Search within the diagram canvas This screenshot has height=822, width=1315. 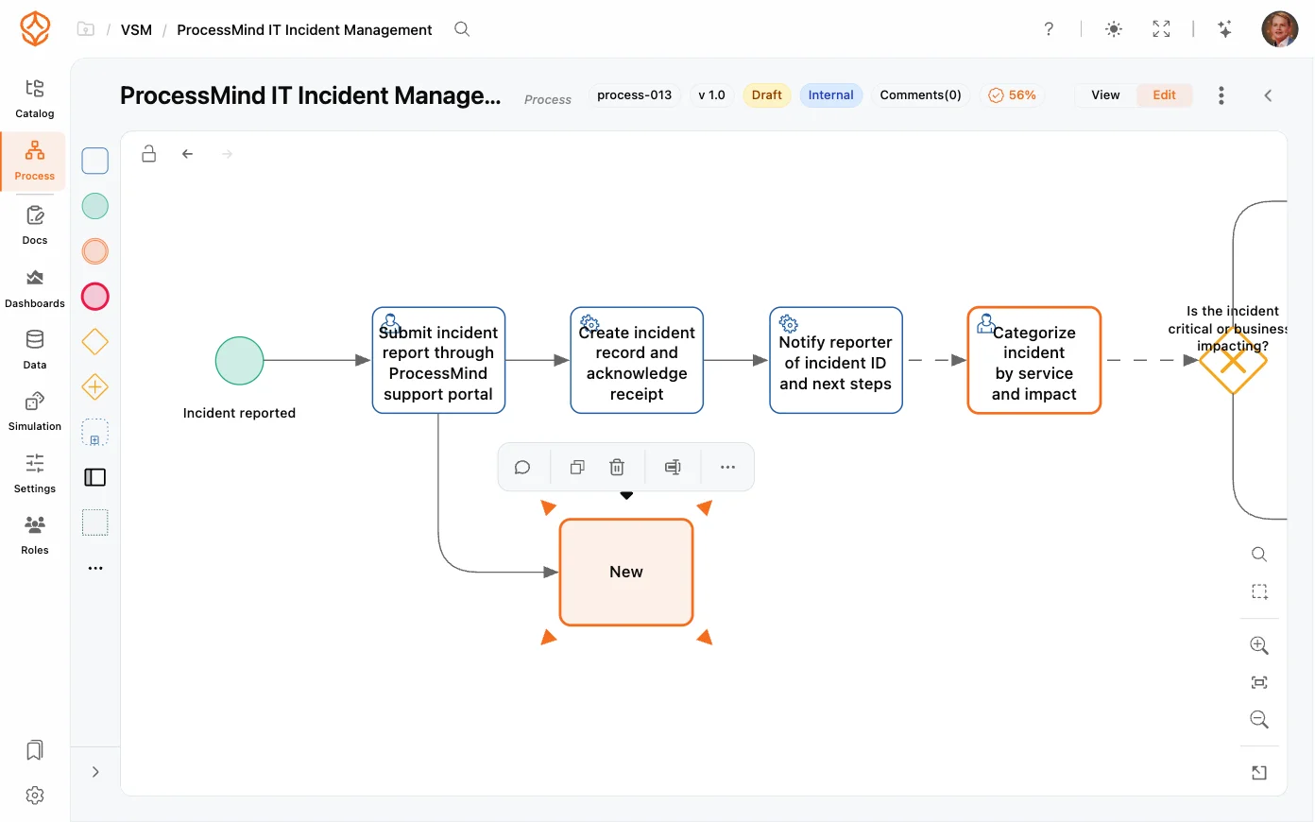pos(1259,555)
